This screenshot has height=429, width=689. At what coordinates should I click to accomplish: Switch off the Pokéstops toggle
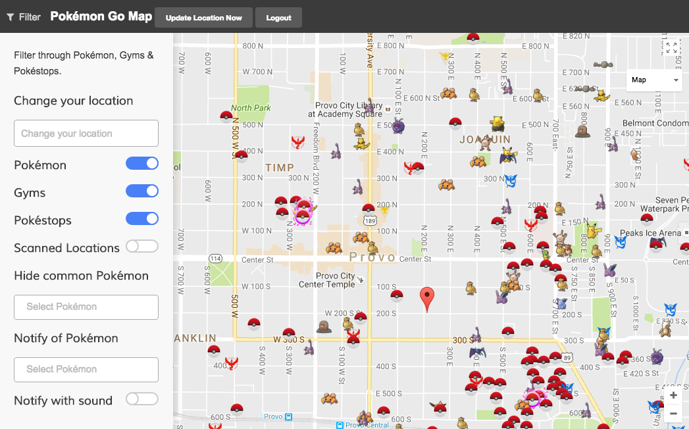coord(142,219)
